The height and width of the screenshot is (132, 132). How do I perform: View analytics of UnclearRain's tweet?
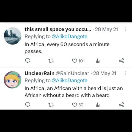coord(98,105)
